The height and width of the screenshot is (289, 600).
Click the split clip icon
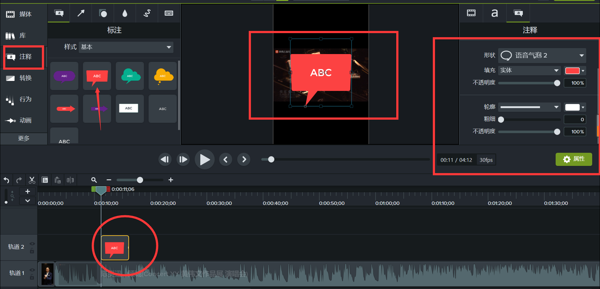point(70,180)
